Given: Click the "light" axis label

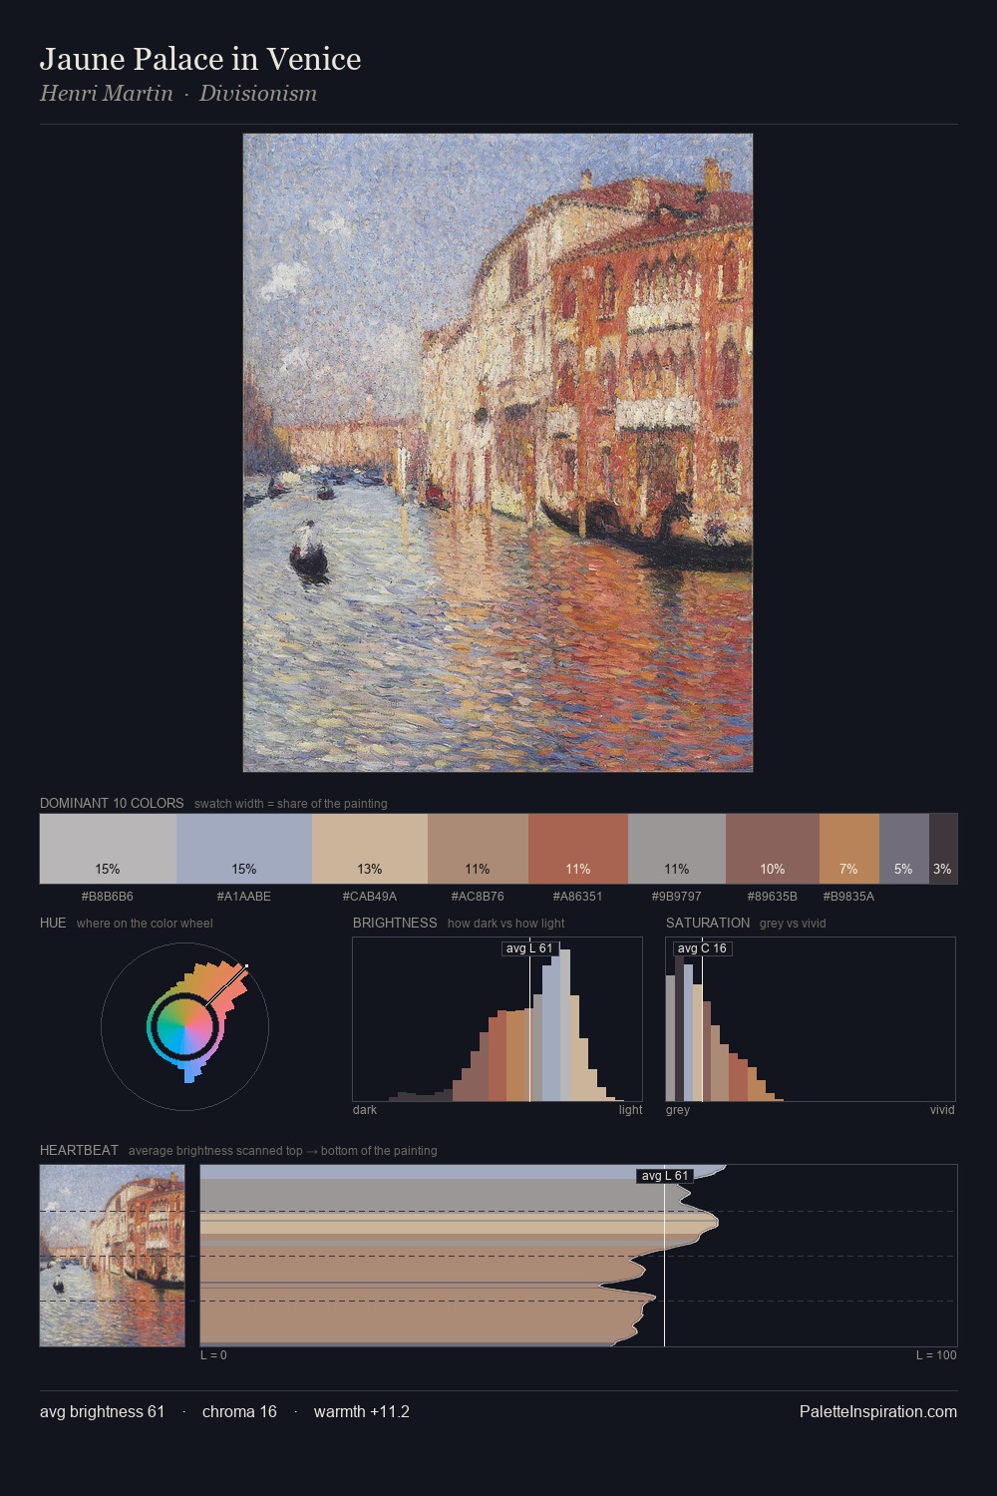Looking at the screenshot, I should (x=631, y=1110).
